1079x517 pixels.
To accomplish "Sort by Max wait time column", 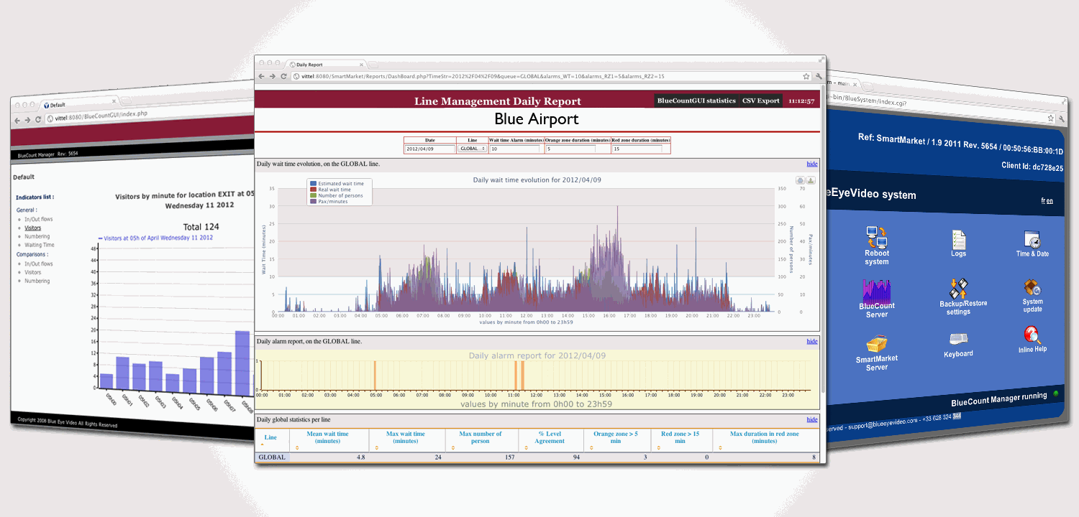I will [406, 440].
